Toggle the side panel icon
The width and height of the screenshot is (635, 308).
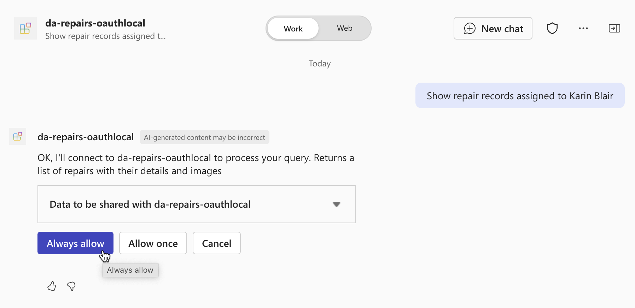[614, 28]
